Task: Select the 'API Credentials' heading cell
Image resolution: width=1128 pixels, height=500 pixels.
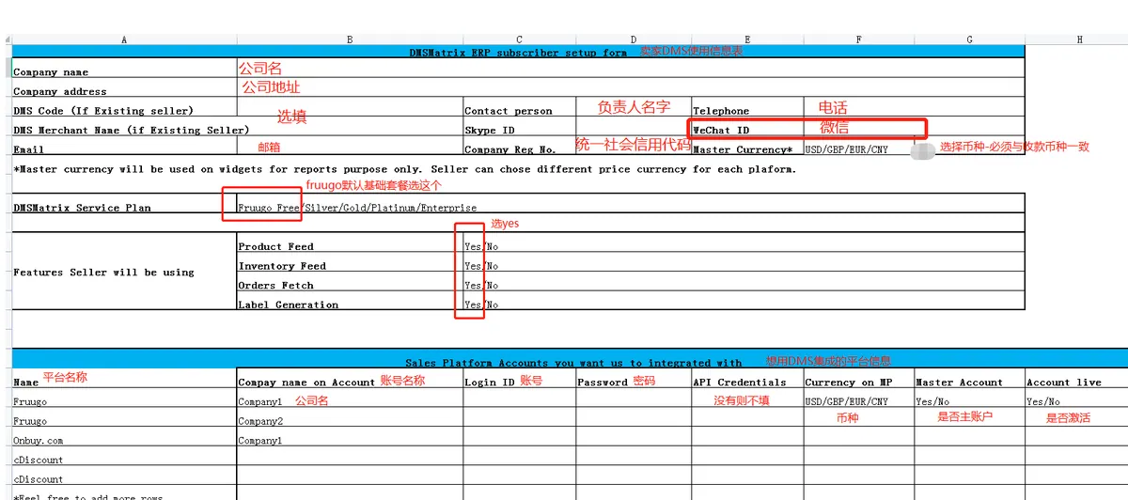Action: (747, 378)
